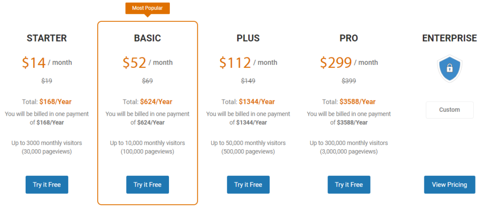The image size is (486, 209).
Task: Click the BASIC plan heading
Action: pyautogui.click(x=148, y=38)
